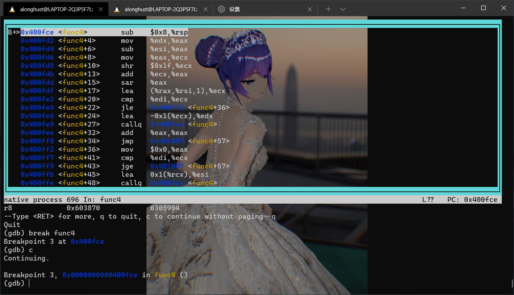Click the shr $0x1f,%ecx instruction
The image size is (514, 295).
click(156, 66)
